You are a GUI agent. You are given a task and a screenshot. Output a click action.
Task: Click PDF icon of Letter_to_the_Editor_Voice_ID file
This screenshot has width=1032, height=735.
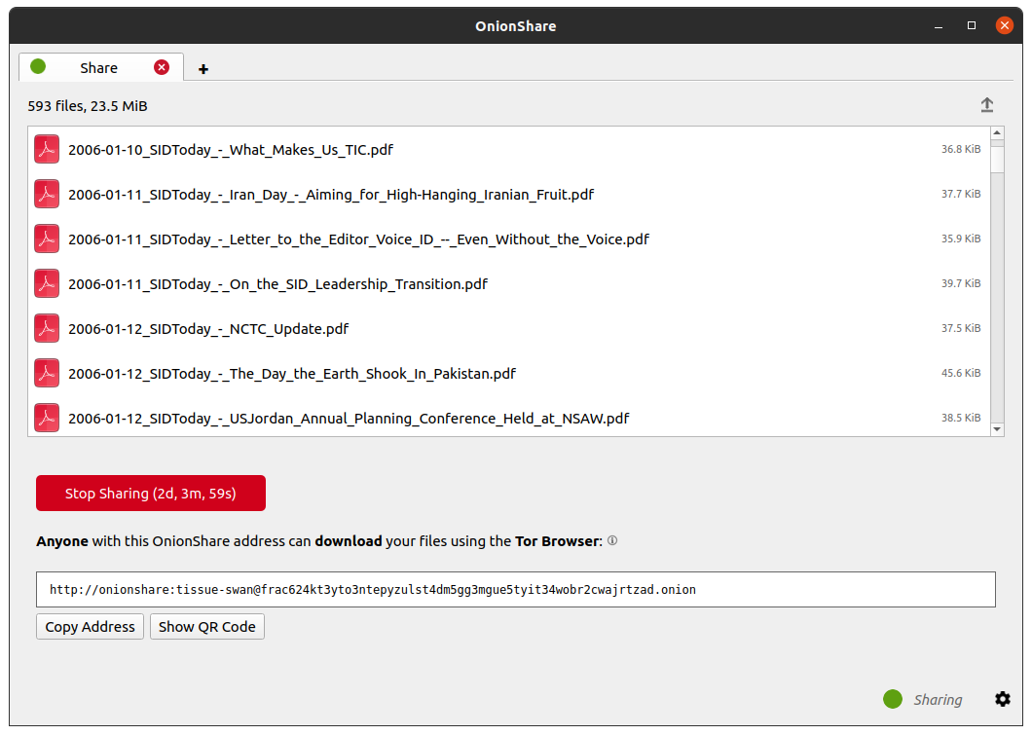[47, 239]
